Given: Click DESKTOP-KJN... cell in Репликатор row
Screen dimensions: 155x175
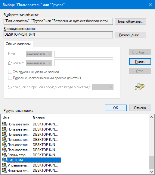Looking at the screenshot, I should click(x=45, y=155).
